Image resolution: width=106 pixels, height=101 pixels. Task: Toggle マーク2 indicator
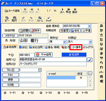(x=23, y=93)
